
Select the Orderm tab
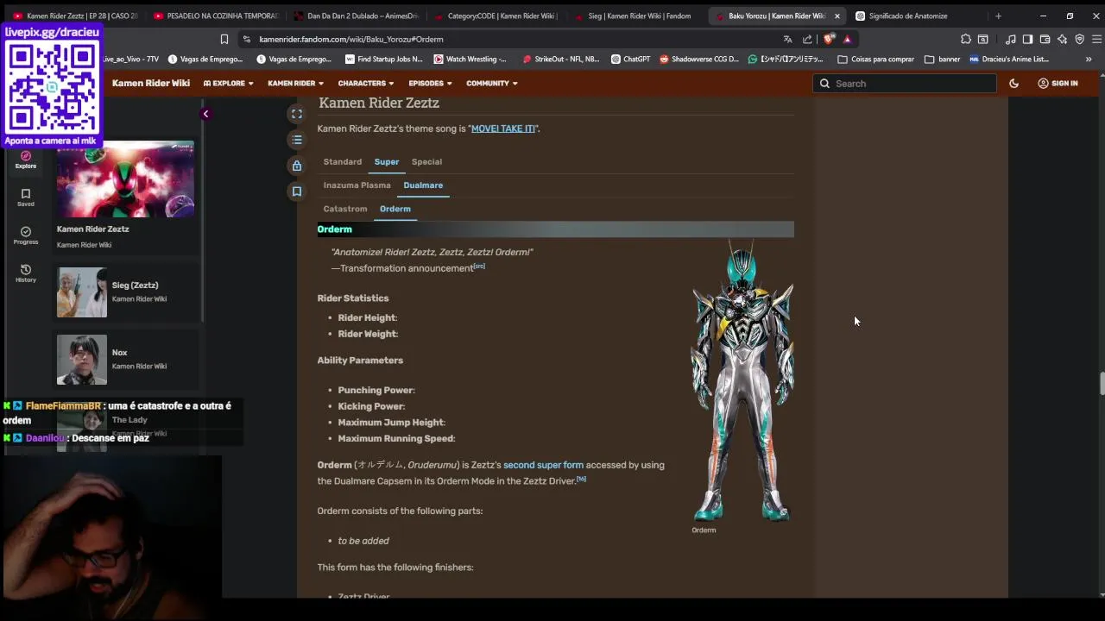395,209
